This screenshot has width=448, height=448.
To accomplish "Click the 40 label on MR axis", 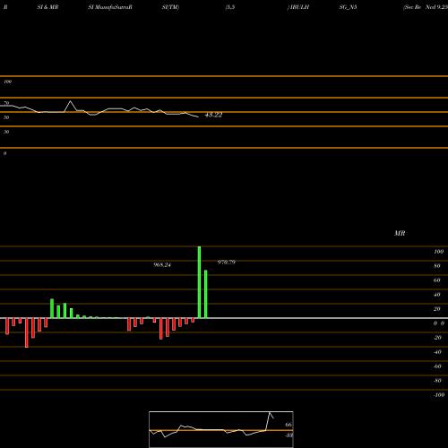I will [437, 295].
